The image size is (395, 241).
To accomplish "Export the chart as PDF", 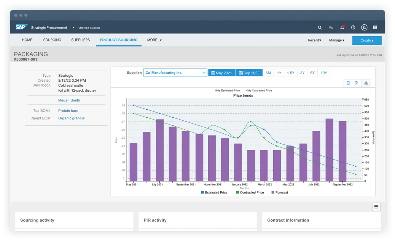I will point(357,83).
